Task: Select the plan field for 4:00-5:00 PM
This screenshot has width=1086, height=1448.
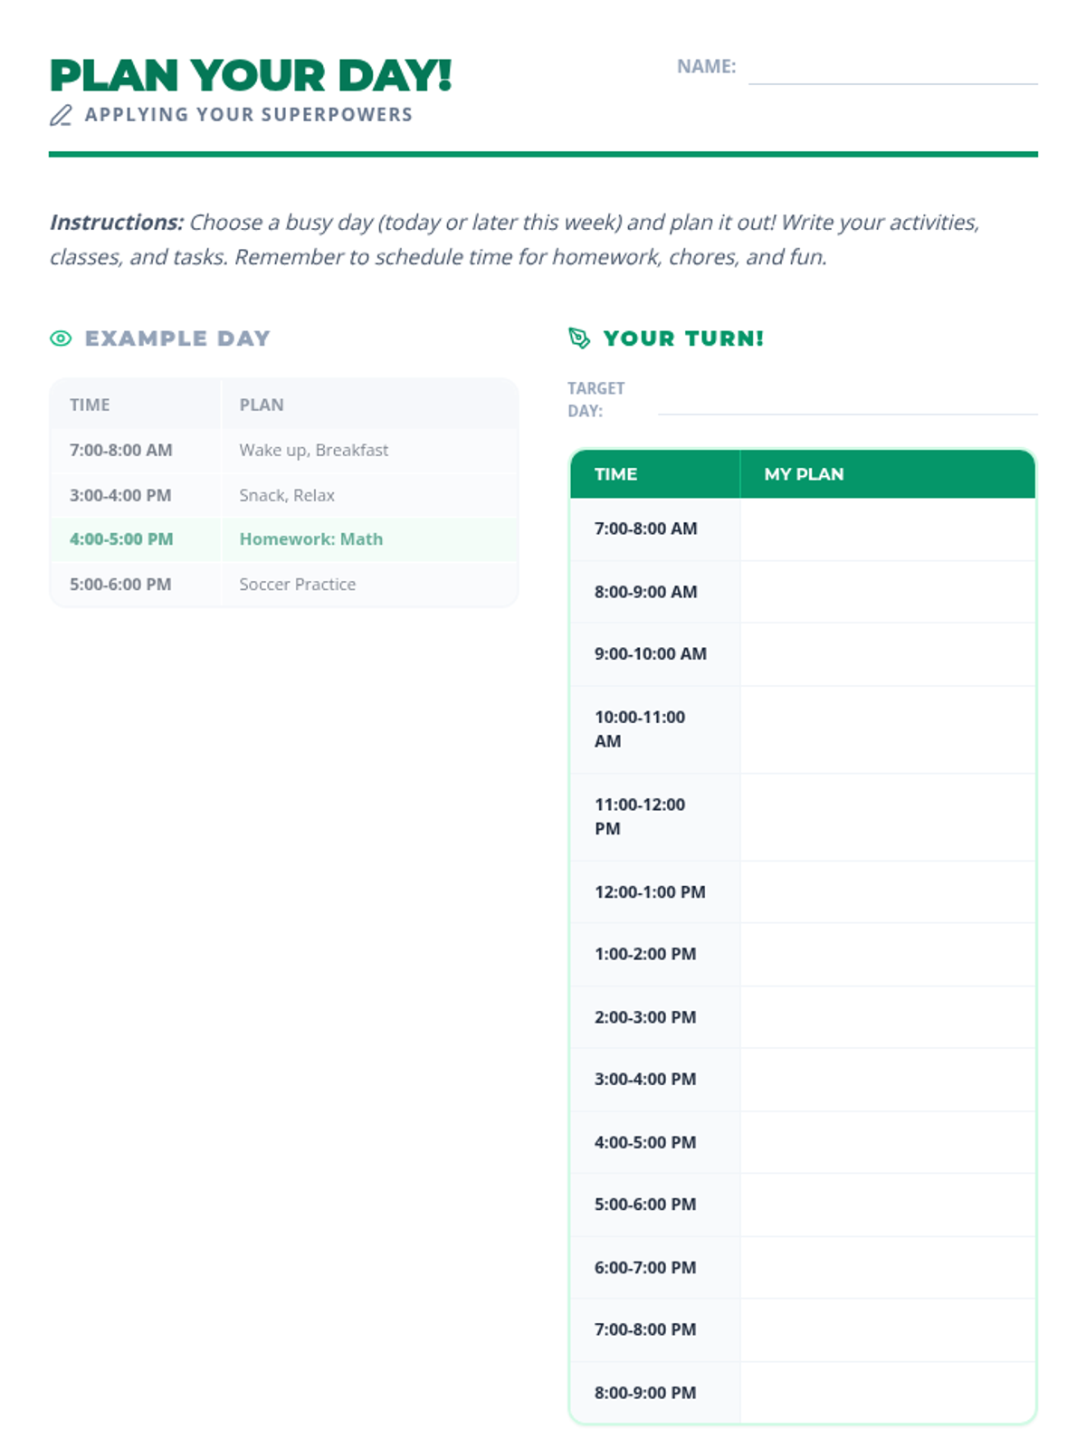Action: point(887,1142)
